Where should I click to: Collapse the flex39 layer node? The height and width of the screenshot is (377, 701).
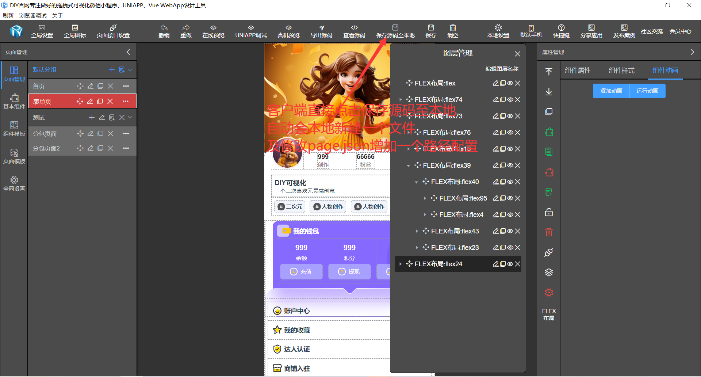click(x=409, y=165)
